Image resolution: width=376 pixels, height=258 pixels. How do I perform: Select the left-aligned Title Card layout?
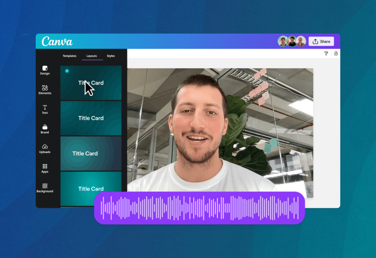click(91, 154)
